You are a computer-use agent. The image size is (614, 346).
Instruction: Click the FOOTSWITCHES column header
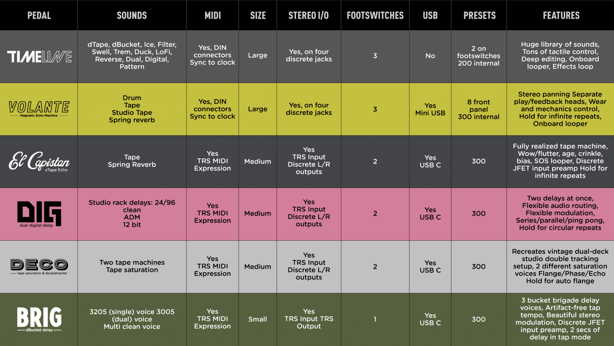point(375,15)
